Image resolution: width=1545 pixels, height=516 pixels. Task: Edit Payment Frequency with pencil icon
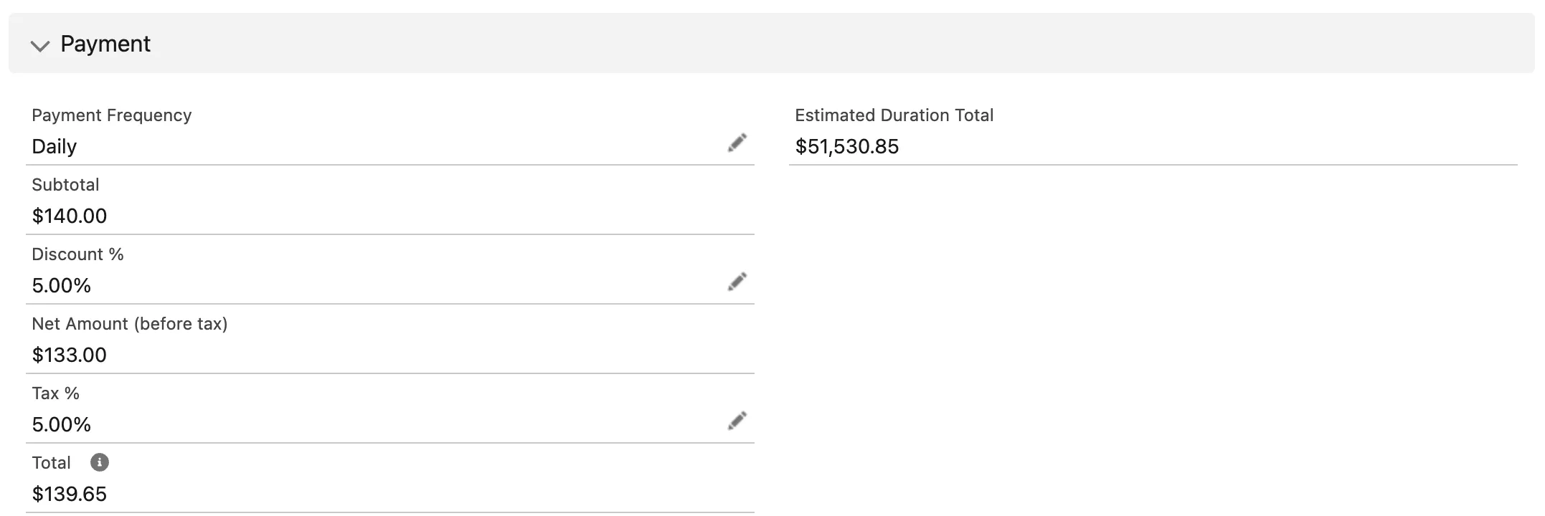pyautogui.click(x=737, y=143)
